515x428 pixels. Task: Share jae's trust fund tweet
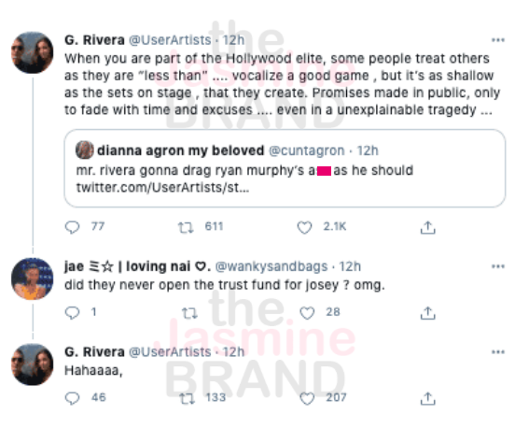point(427,313)
